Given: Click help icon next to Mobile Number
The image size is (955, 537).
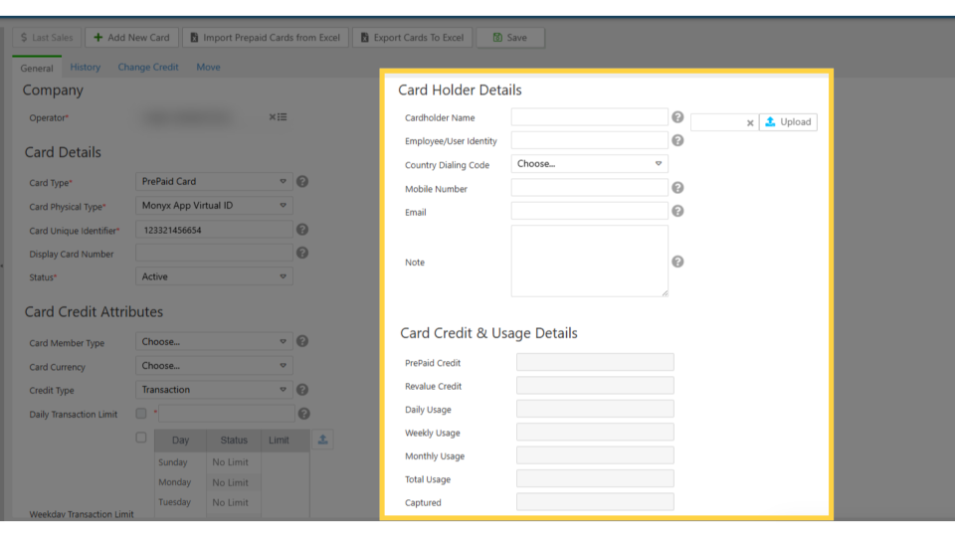Looking at the screenshot, I should click(677, 188).
